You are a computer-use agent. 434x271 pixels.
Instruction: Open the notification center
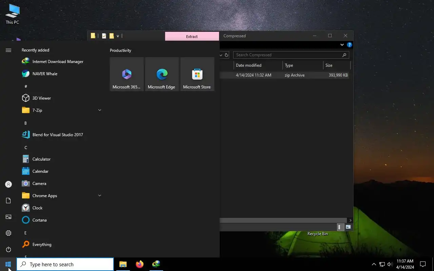pos(423,264)
